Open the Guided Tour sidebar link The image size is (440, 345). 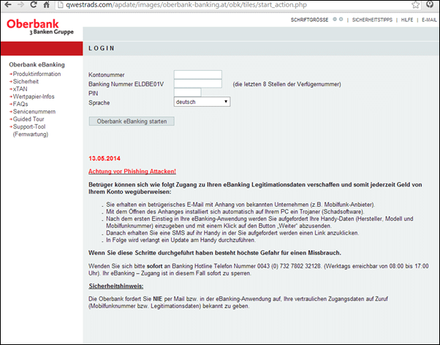click(29, 119)
